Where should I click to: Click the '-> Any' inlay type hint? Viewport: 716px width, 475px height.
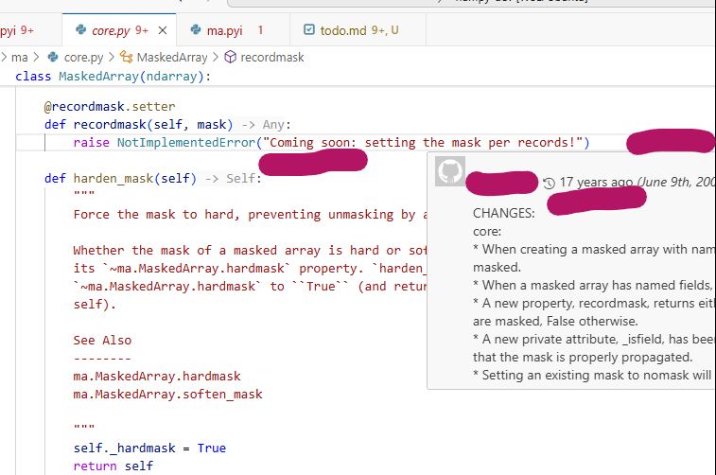(263, 125)
